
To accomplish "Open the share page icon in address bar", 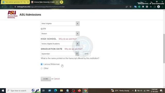I will coord(127,7).
